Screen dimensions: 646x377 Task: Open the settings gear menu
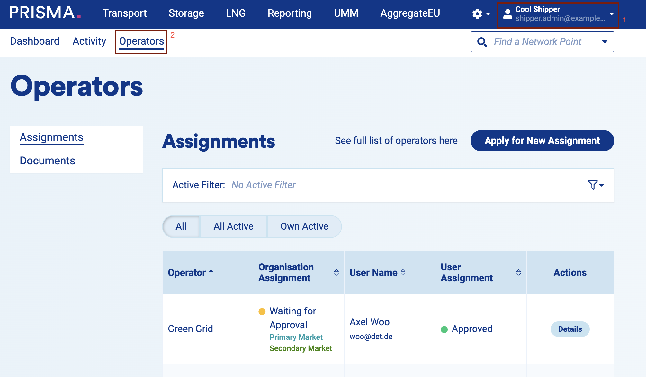coord(478,14)
